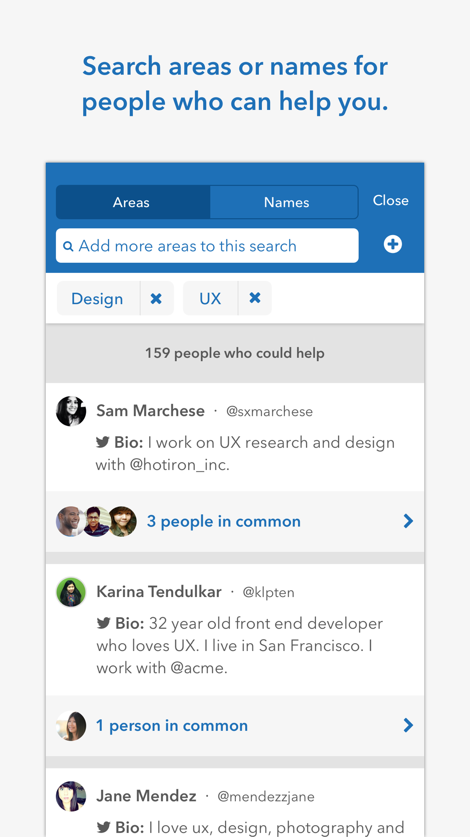Open Sam Marchese's profile avatar
Viewport: 470px width, 837px height.
point(71,411)
